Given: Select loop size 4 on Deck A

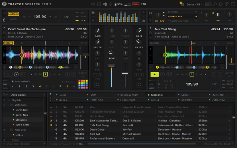Looking at the screenshot, I should (55, 74).
